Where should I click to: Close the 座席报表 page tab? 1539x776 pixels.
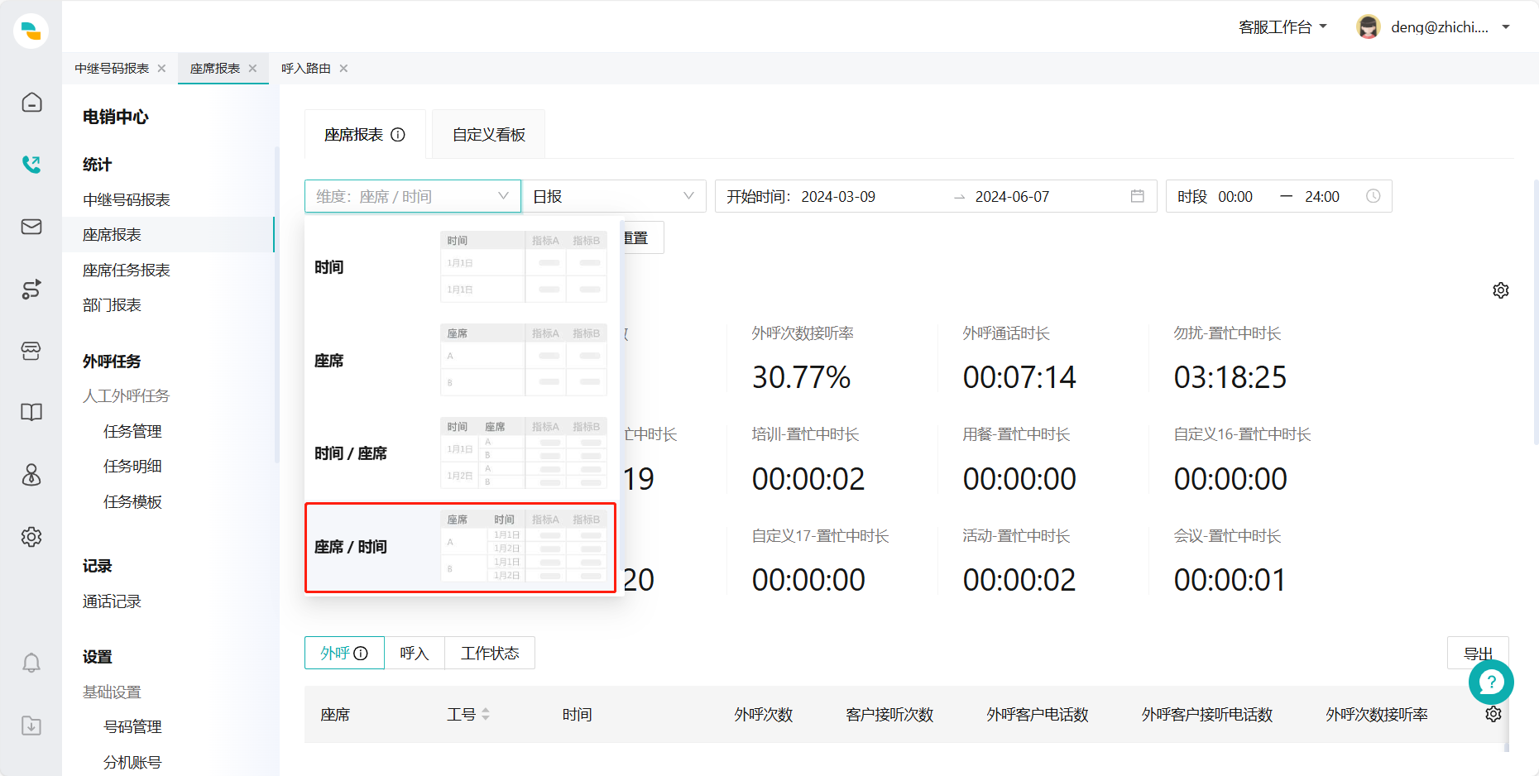click(252, 69)
